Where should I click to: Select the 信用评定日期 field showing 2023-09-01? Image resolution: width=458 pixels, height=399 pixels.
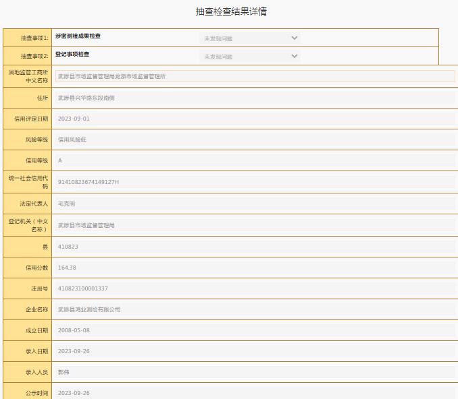click(255, 119)
